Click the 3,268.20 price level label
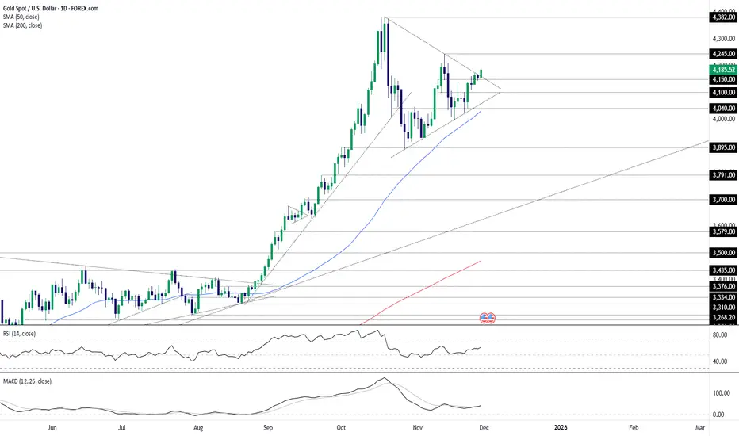 tap(723, 318)
